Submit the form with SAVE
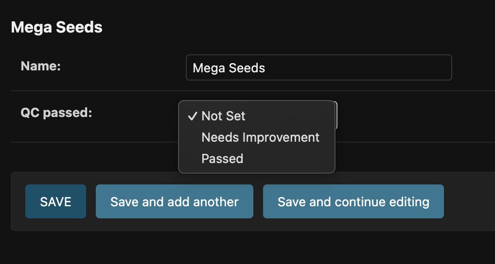Viewport: 495px width, 264px height. (55, 201)
